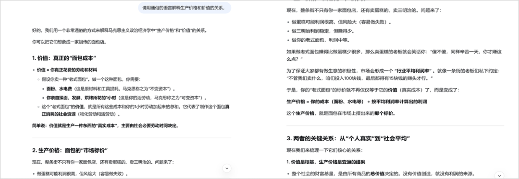Click the bullet starting 面粉、水电费
This screenshot has width=519, height=179.
[111, 89]
